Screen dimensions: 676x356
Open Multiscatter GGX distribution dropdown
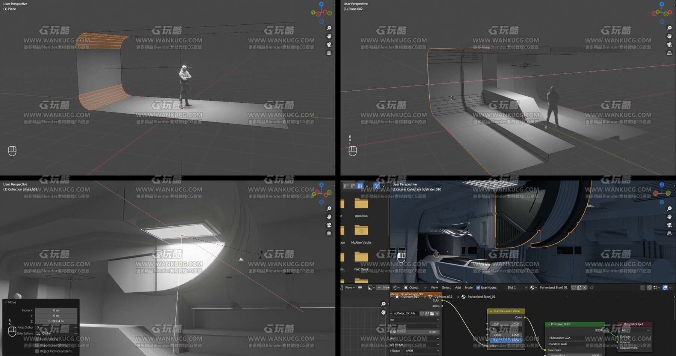click(x=574, y=338)
